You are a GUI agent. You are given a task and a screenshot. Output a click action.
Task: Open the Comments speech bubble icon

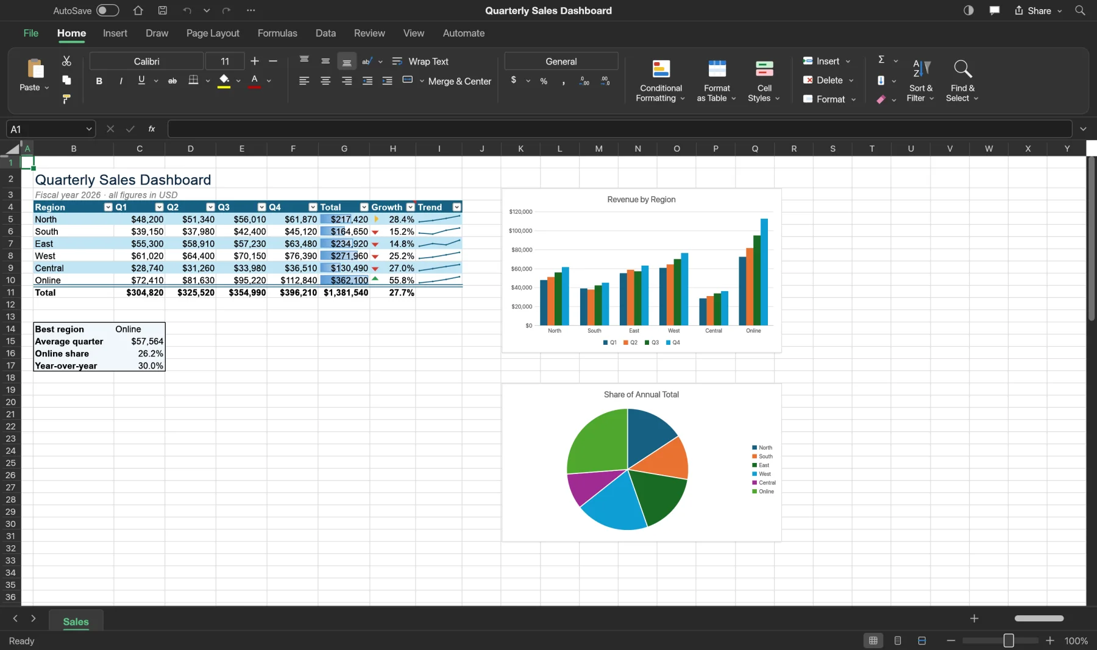coord(995,10)
